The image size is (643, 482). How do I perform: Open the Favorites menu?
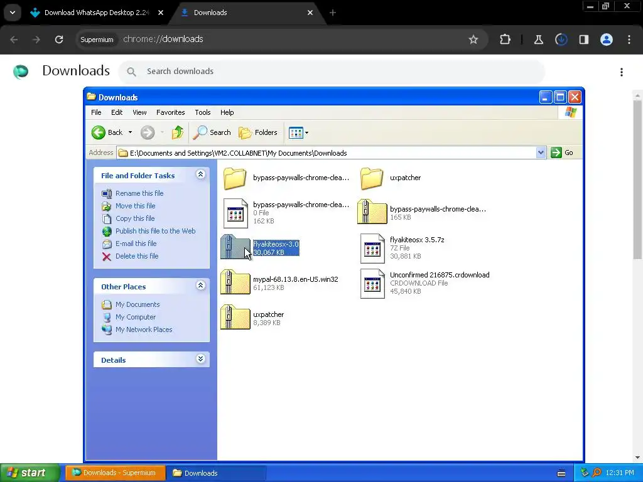pos(171,112)
